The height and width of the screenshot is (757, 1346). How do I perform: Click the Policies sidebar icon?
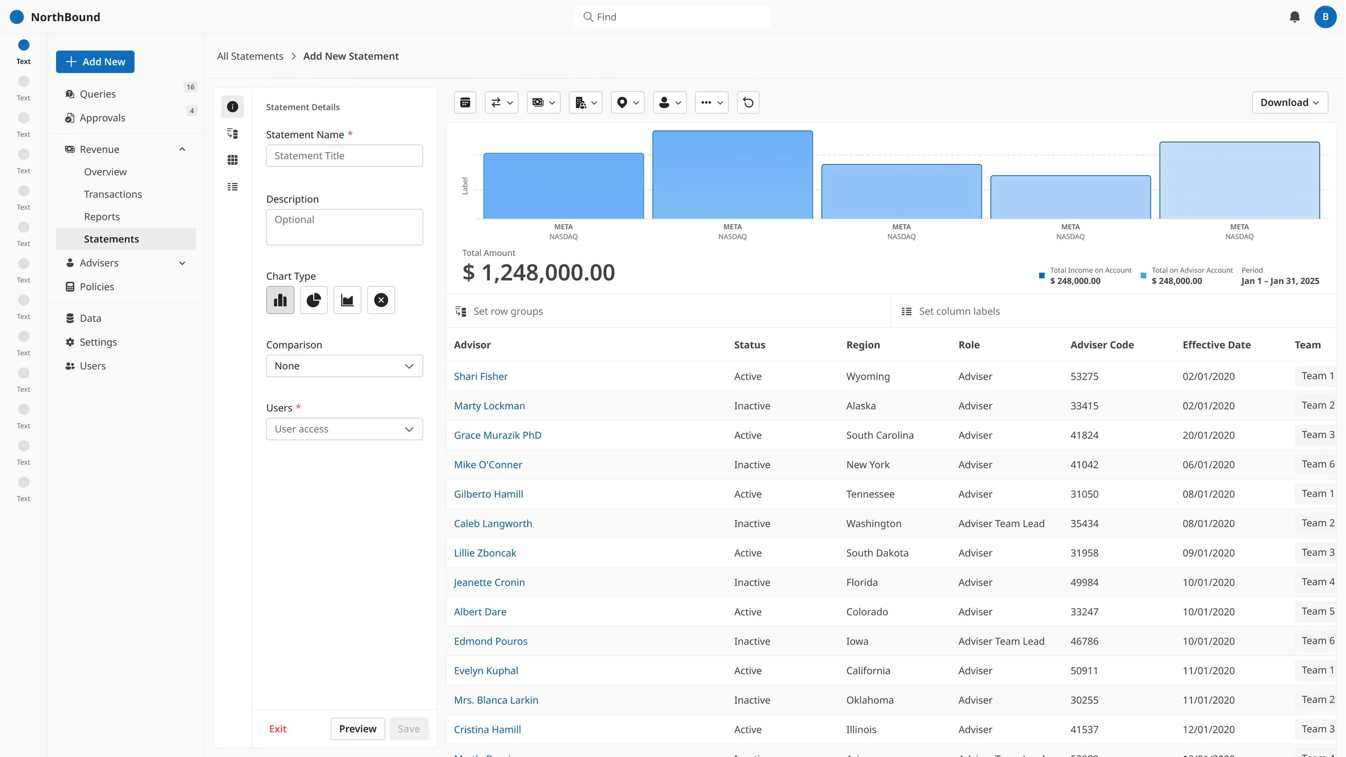(69, 286)
